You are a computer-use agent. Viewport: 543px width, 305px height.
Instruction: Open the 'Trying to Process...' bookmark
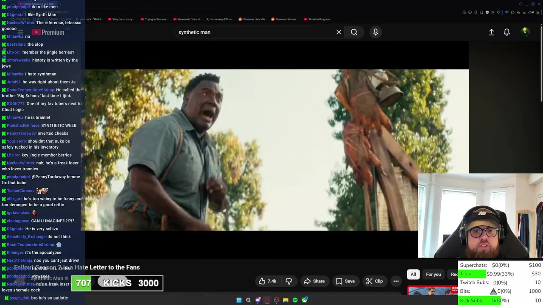coord(154,19)
